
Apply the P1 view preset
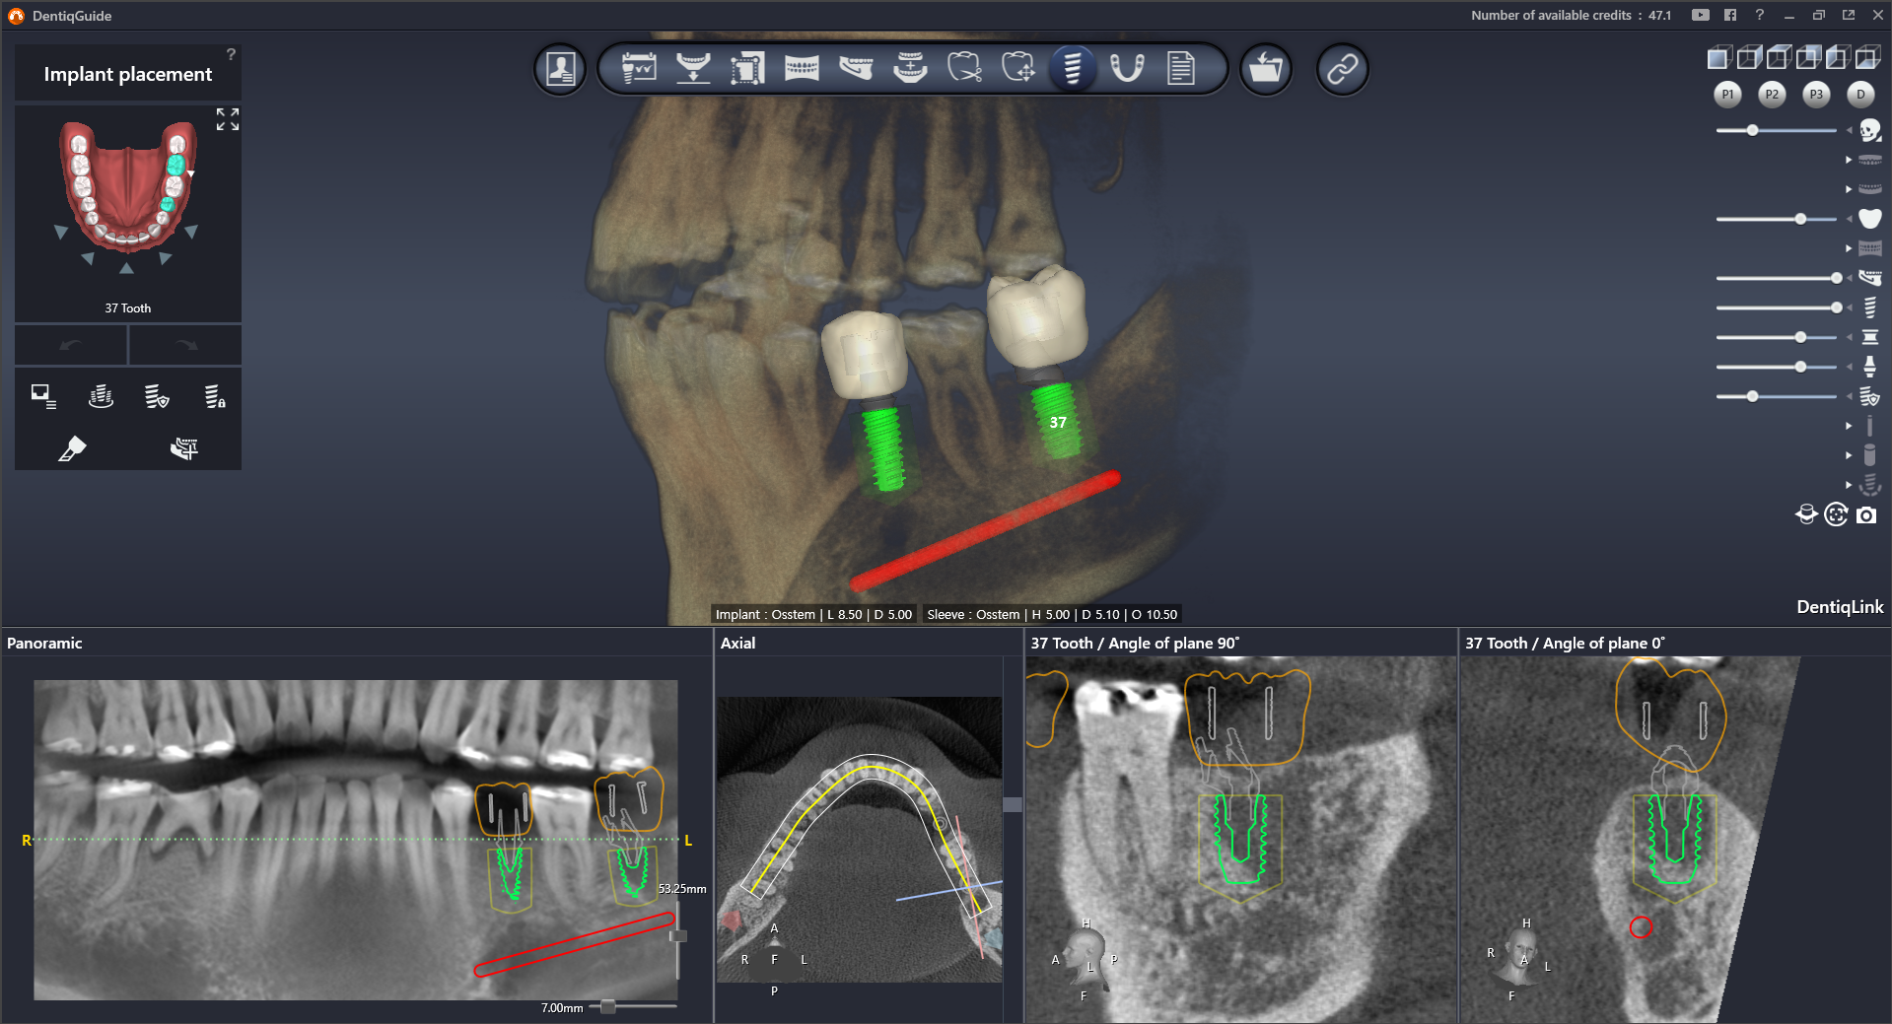(1727, 95)
